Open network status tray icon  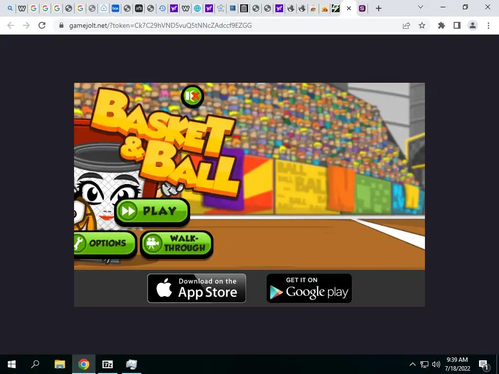(424, 364)
